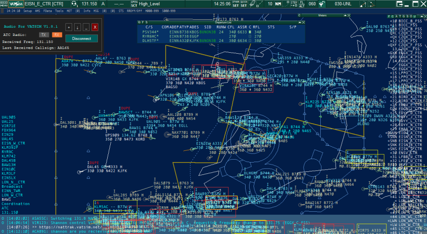The height and width of the screenshot is (234, 427).
Task: Open the Setup menu
Action: tap(28, 11)
